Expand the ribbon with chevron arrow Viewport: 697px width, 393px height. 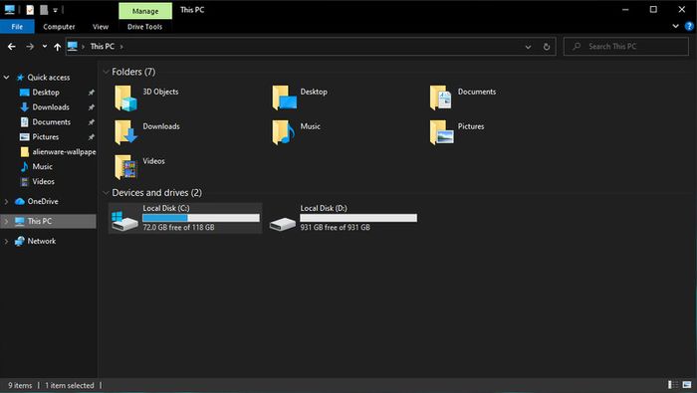[x=676, y=26]
